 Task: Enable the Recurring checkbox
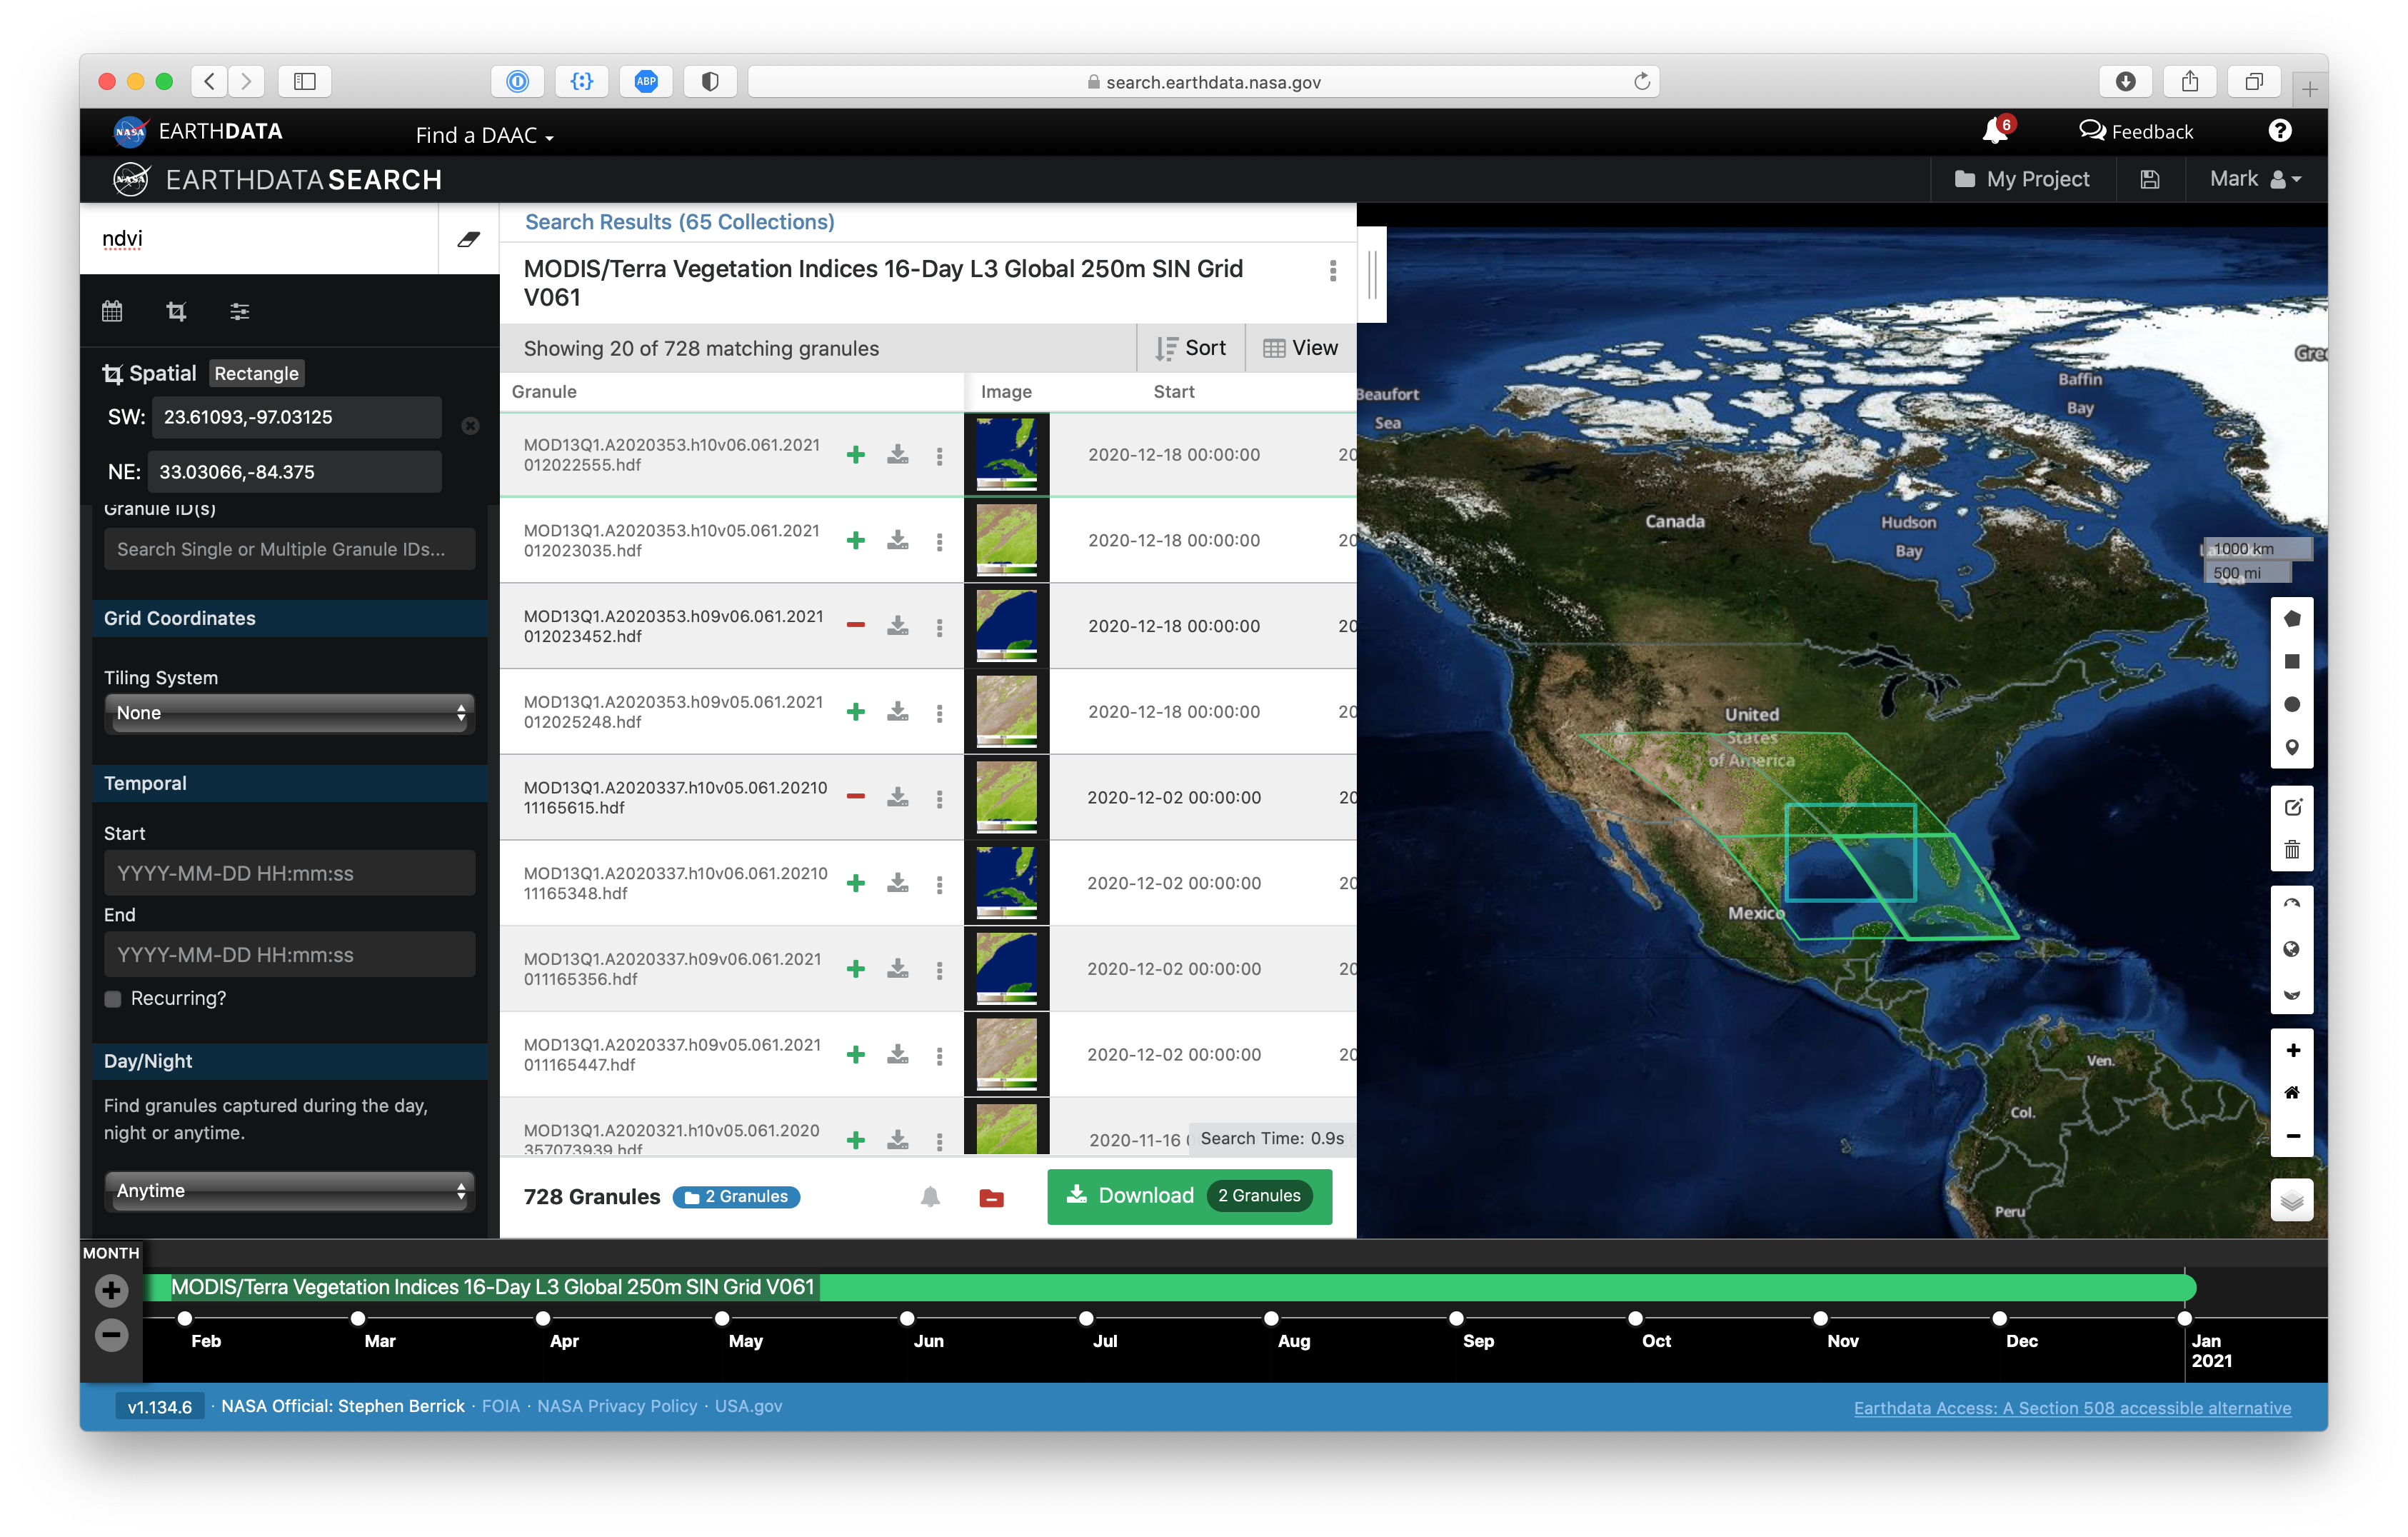(x=113, y=999)
